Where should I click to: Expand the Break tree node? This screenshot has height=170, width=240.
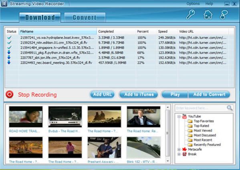(179, 154)
